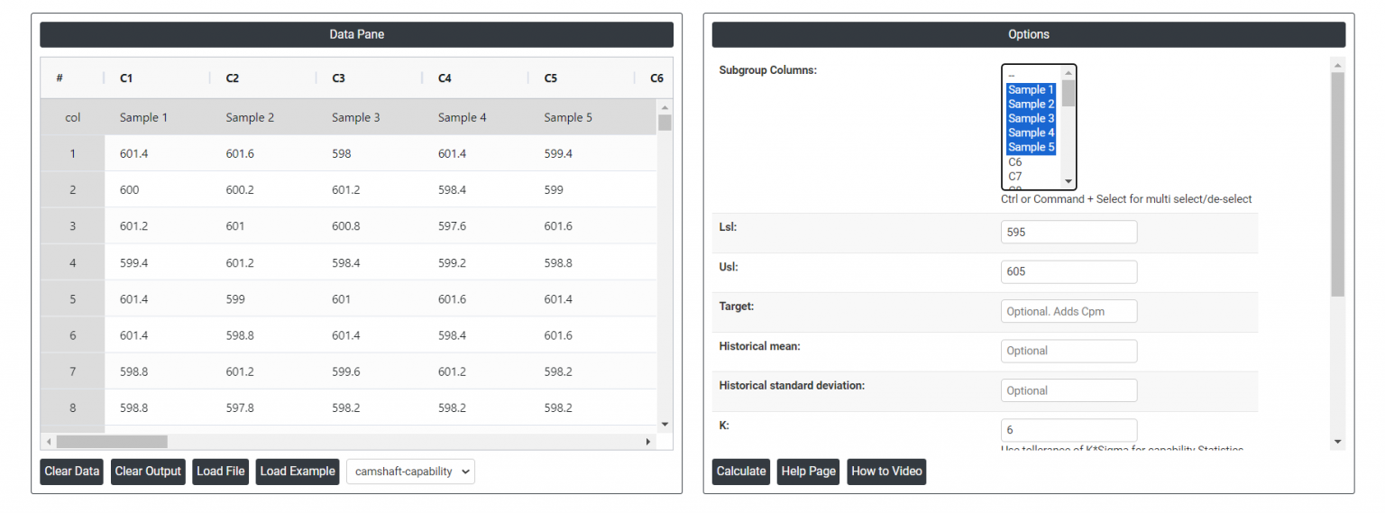Select Sample 1 in Subgroup Columns list
Viewport: 1385px width, 513px height.
pyautogui.click(x=1031, y=90)
